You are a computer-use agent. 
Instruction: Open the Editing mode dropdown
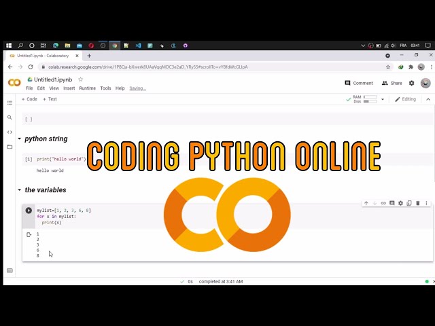point(406,99)
